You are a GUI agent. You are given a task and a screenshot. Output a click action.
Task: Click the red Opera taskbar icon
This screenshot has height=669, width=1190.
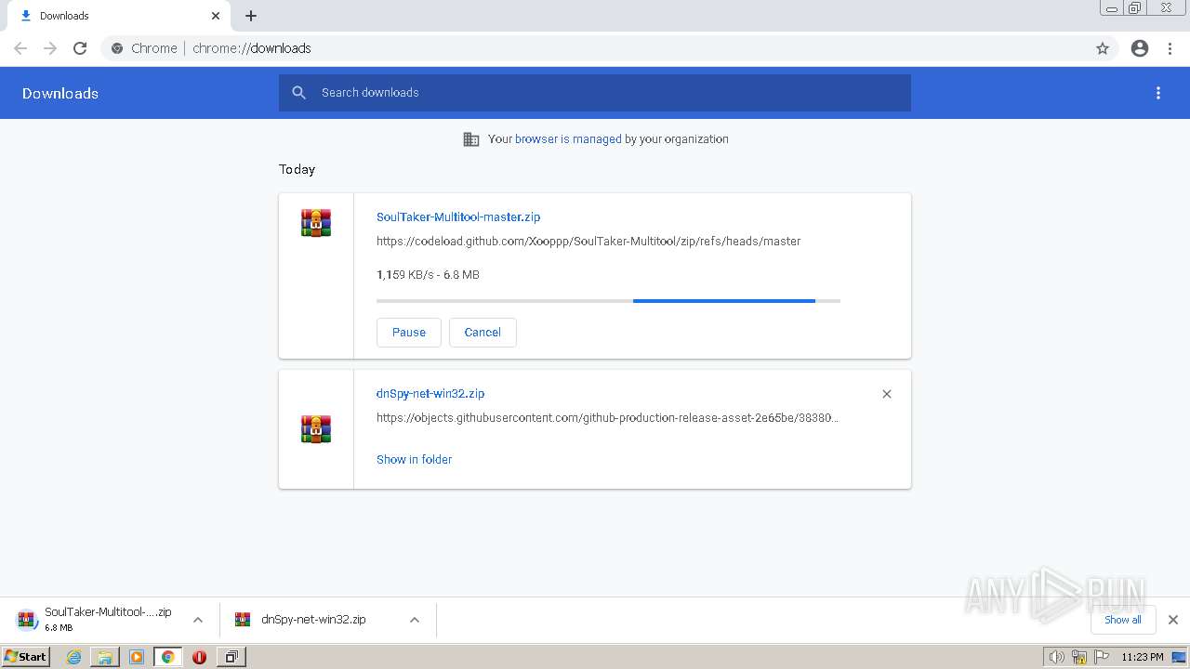199,657
